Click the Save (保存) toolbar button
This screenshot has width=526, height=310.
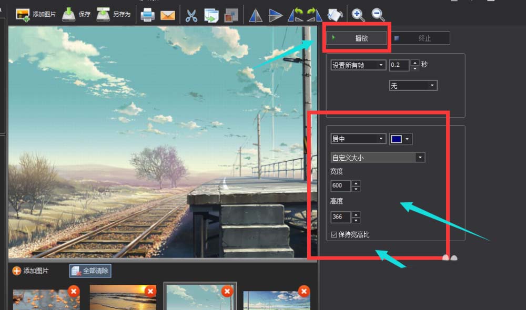[x=76, y=14]
